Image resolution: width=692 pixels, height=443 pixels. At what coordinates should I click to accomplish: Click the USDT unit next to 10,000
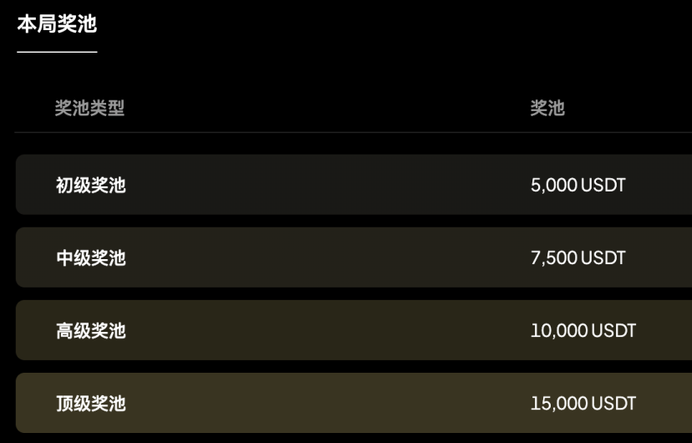pyautogui.click(x=614, y=331)
